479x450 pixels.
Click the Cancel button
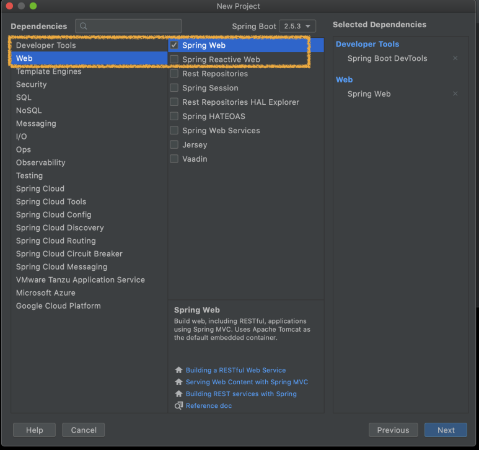pyautogui.click(x=84, y=430)
